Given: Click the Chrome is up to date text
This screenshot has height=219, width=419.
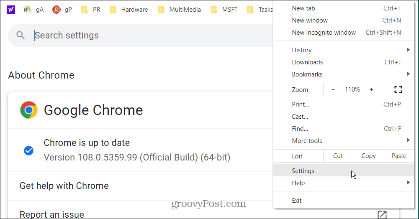Looking at the screenshot, I should coord(87,143).
